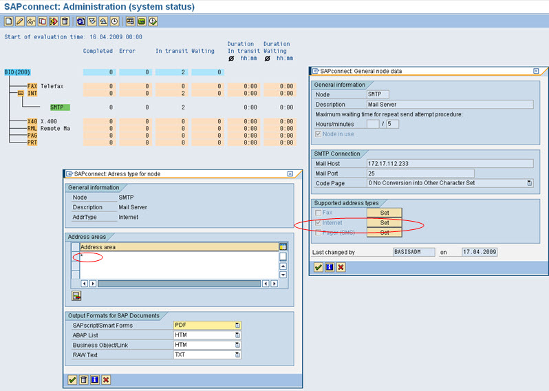Image resolution: width=549 pixels, height=391 pixels.
Task: Click Address areas vertical scroll up arrow
Action: pyautogui.click(x=283, y=266)
